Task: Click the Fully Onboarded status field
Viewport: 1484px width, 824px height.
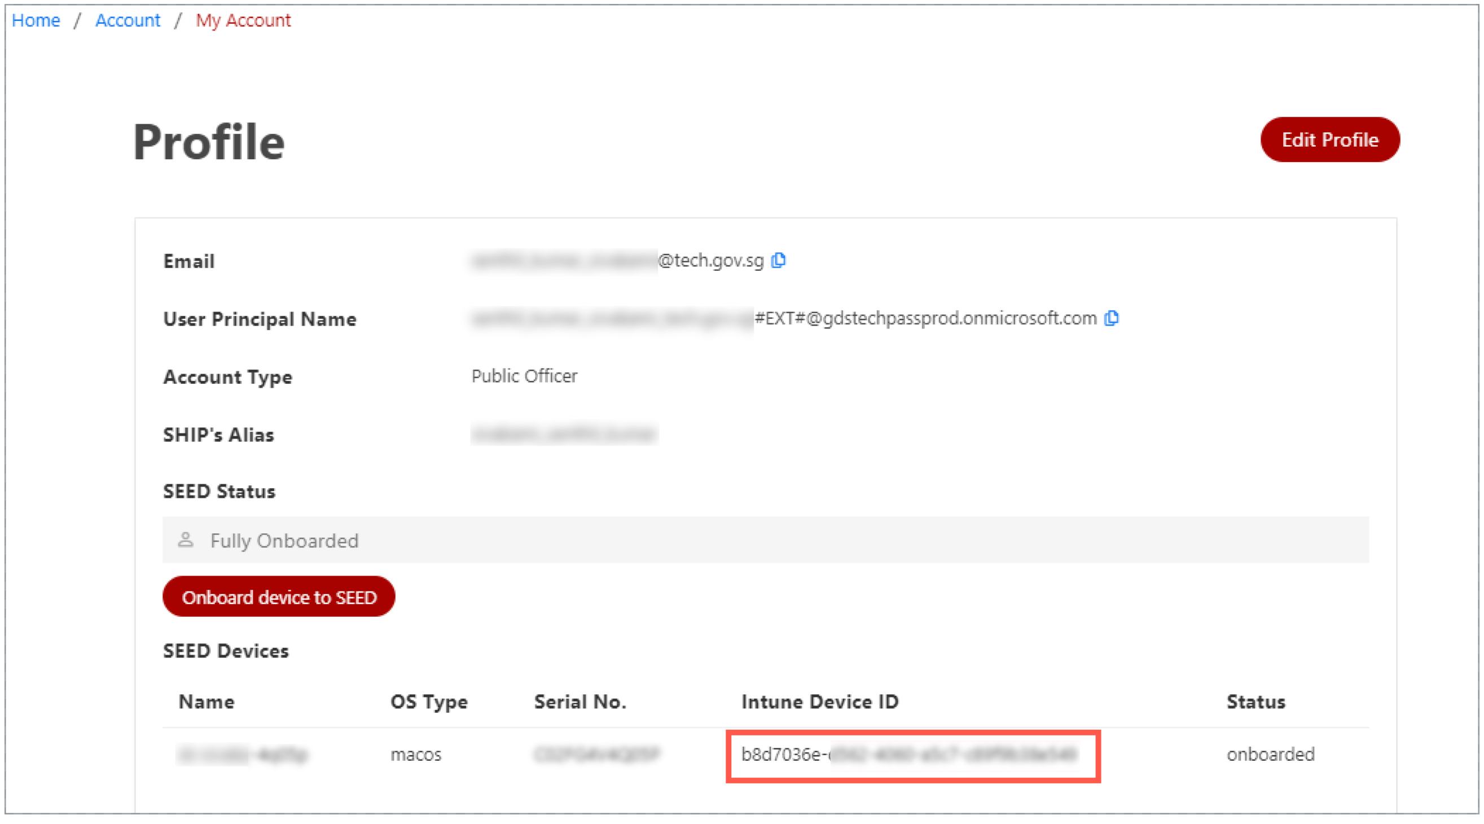Action: [x=765, y=540]
